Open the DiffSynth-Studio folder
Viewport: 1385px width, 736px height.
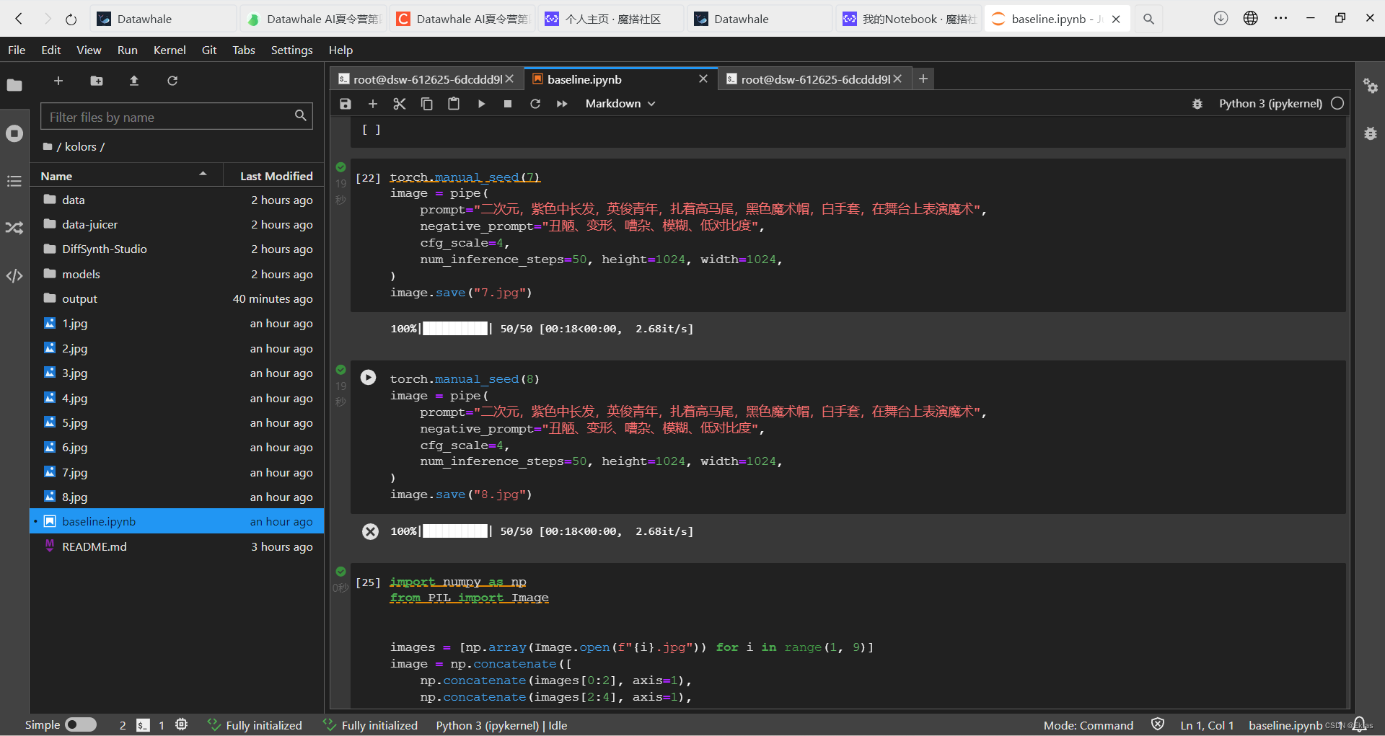click(177, 249)
